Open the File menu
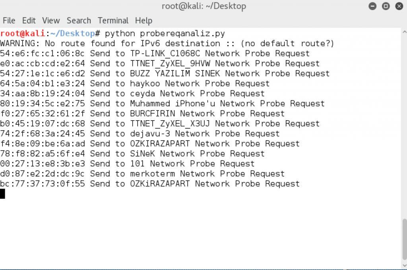This screenshot has height=270, width=407. [x=9, y=20]
